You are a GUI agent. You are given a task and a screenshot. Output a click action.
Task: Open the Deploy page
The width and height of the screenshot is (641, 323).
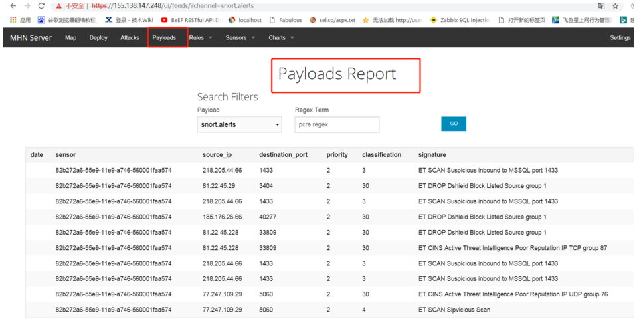pyautogui.click(x=98, y=38)
